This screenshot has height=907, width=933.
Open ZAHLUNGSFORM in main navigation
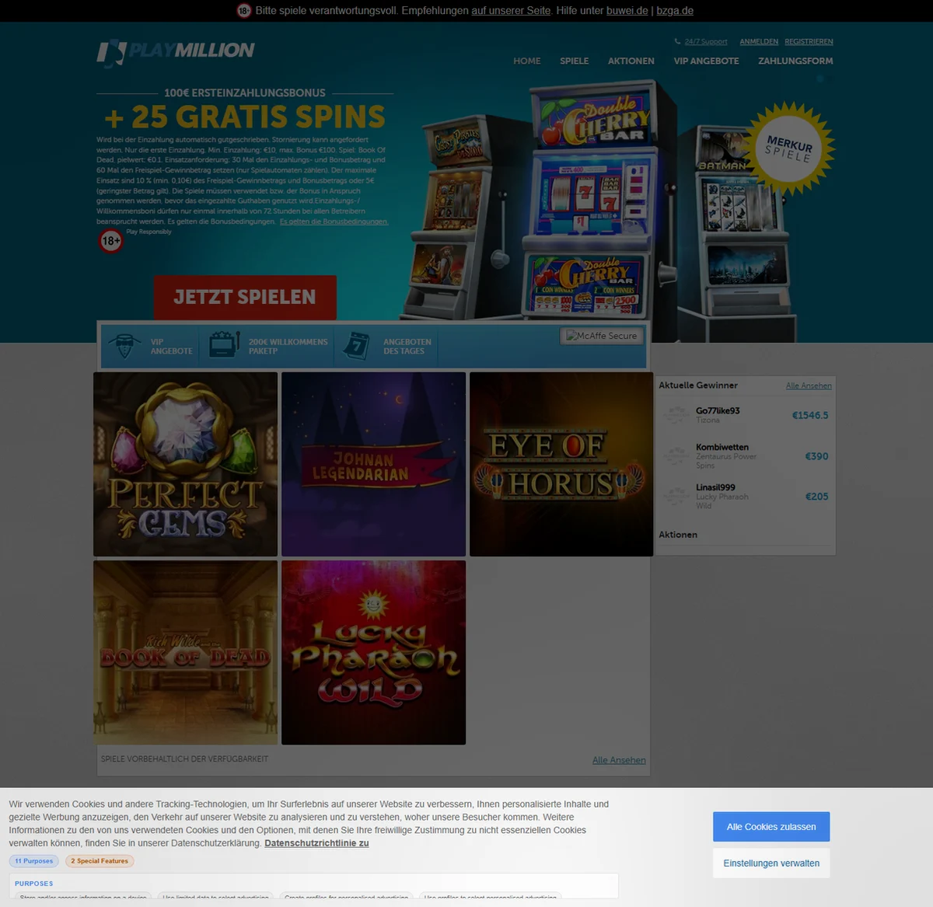[795, 61]
